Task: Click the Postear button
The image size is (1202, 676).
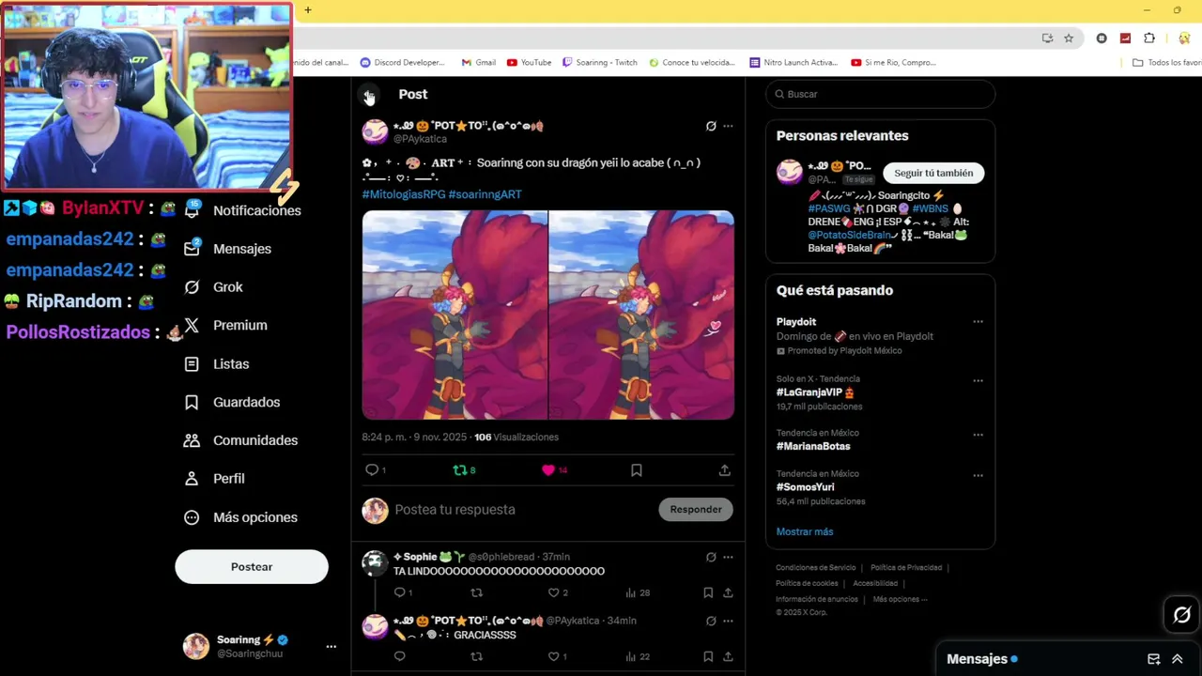Action: pos(252,567)
